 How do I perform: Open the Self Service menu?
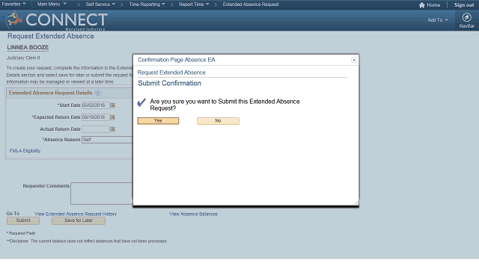tap(100, 4)
